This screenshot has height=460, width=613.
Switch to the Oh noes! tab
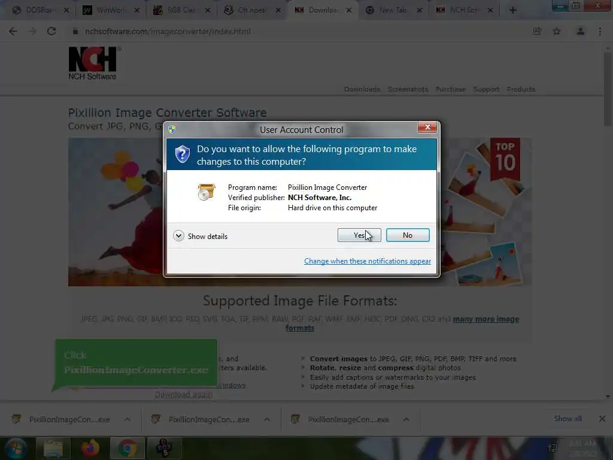click(x=246, y=10)
